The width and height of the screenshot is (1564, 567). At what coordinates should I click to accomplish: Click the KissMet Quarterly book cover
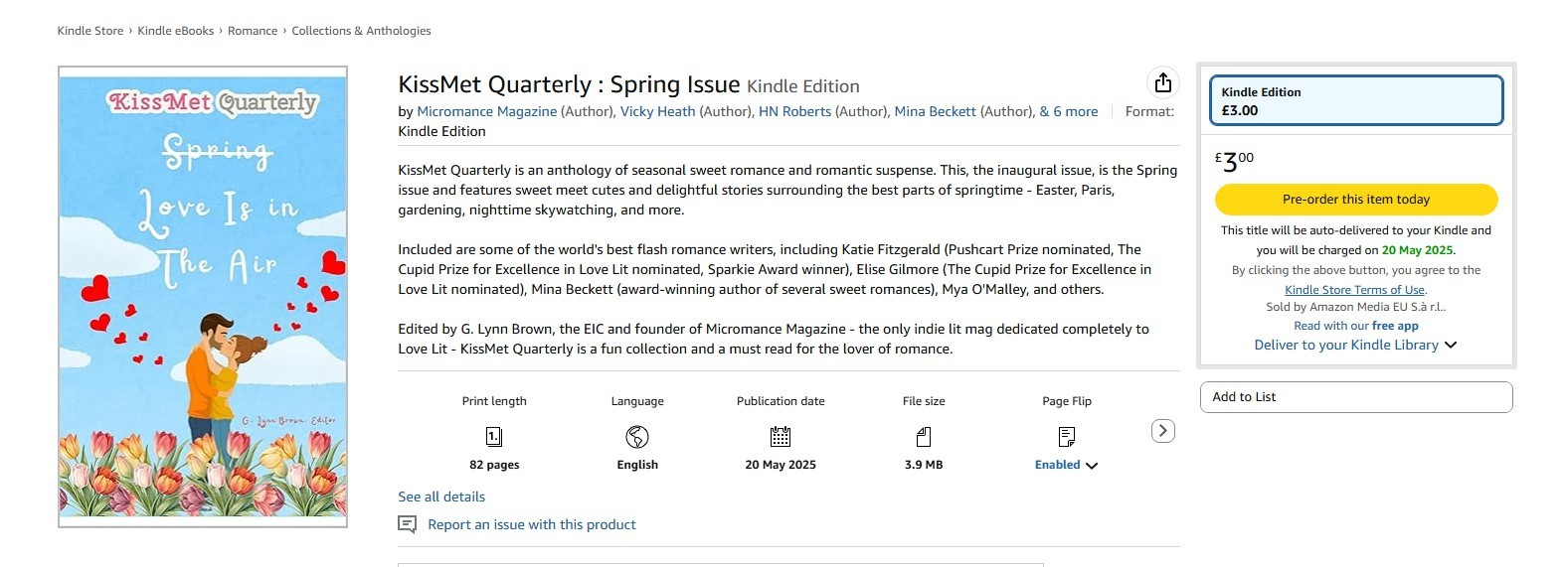pos(203,297)
